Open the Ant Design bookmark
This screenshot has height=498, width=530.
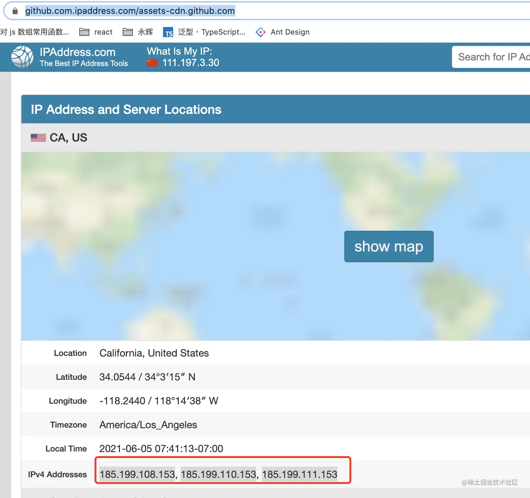[283, 32]
